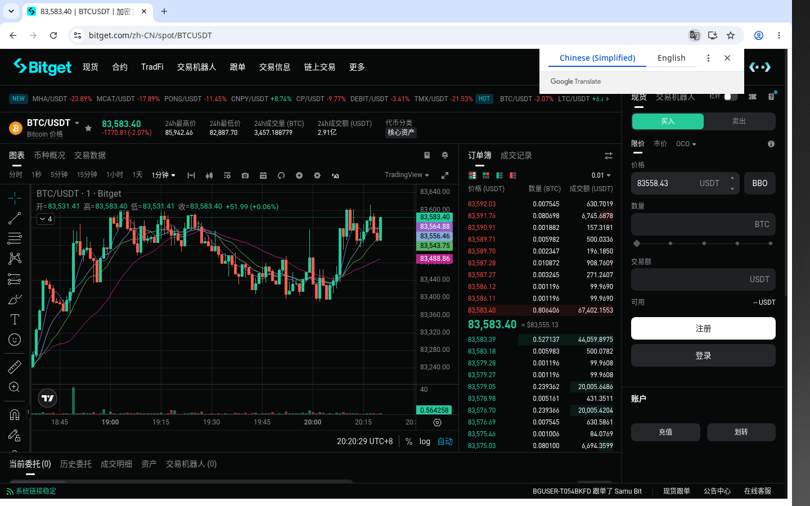Select the ruler measure tool

[x=15, y=367]
